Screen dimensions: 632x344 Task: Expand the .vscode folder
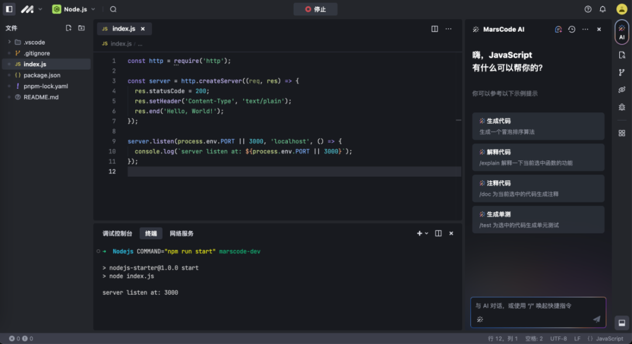(9, 42)
